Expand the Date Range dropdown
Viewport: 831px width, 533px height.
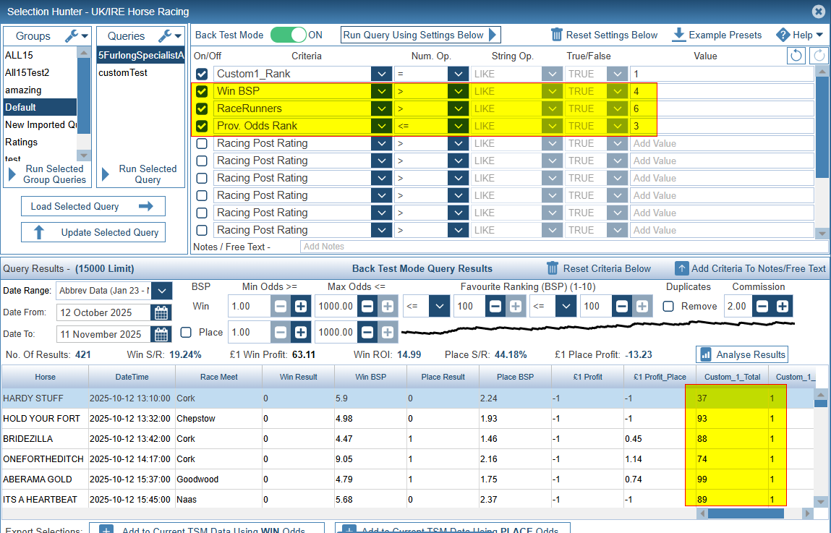pyautogui.click(x=163, y=291)
